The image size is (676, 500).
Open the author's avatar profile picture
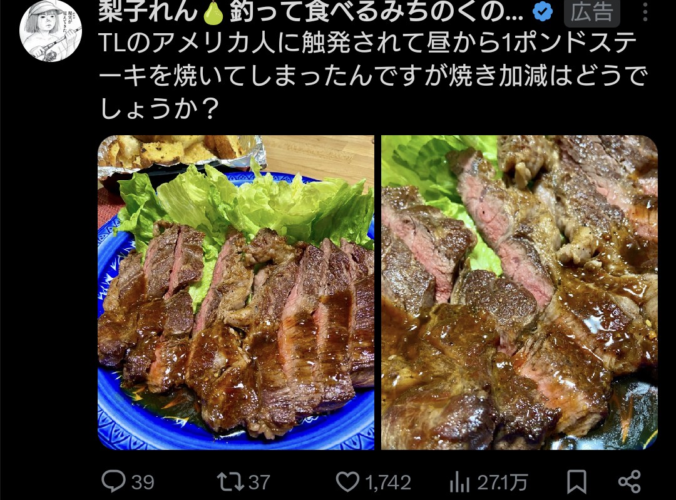tap(51, 31)
